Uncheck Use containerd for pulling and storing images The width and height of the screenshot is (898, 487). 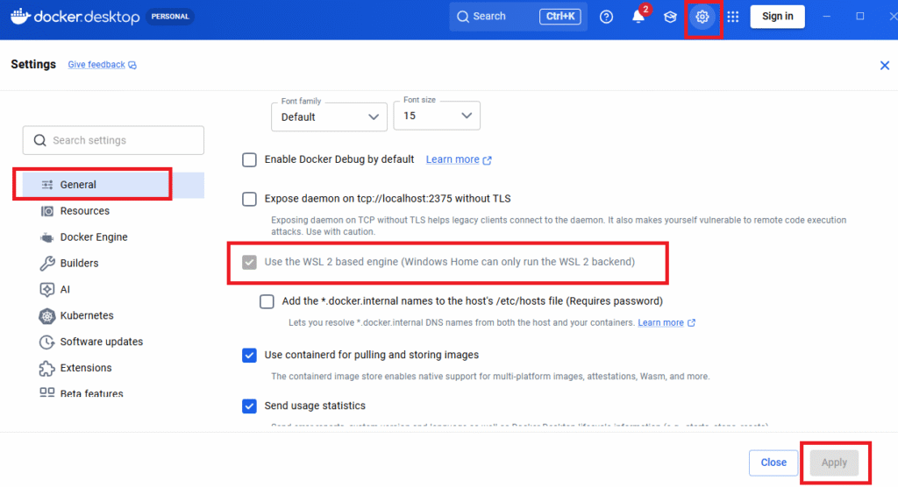[249, 356]
